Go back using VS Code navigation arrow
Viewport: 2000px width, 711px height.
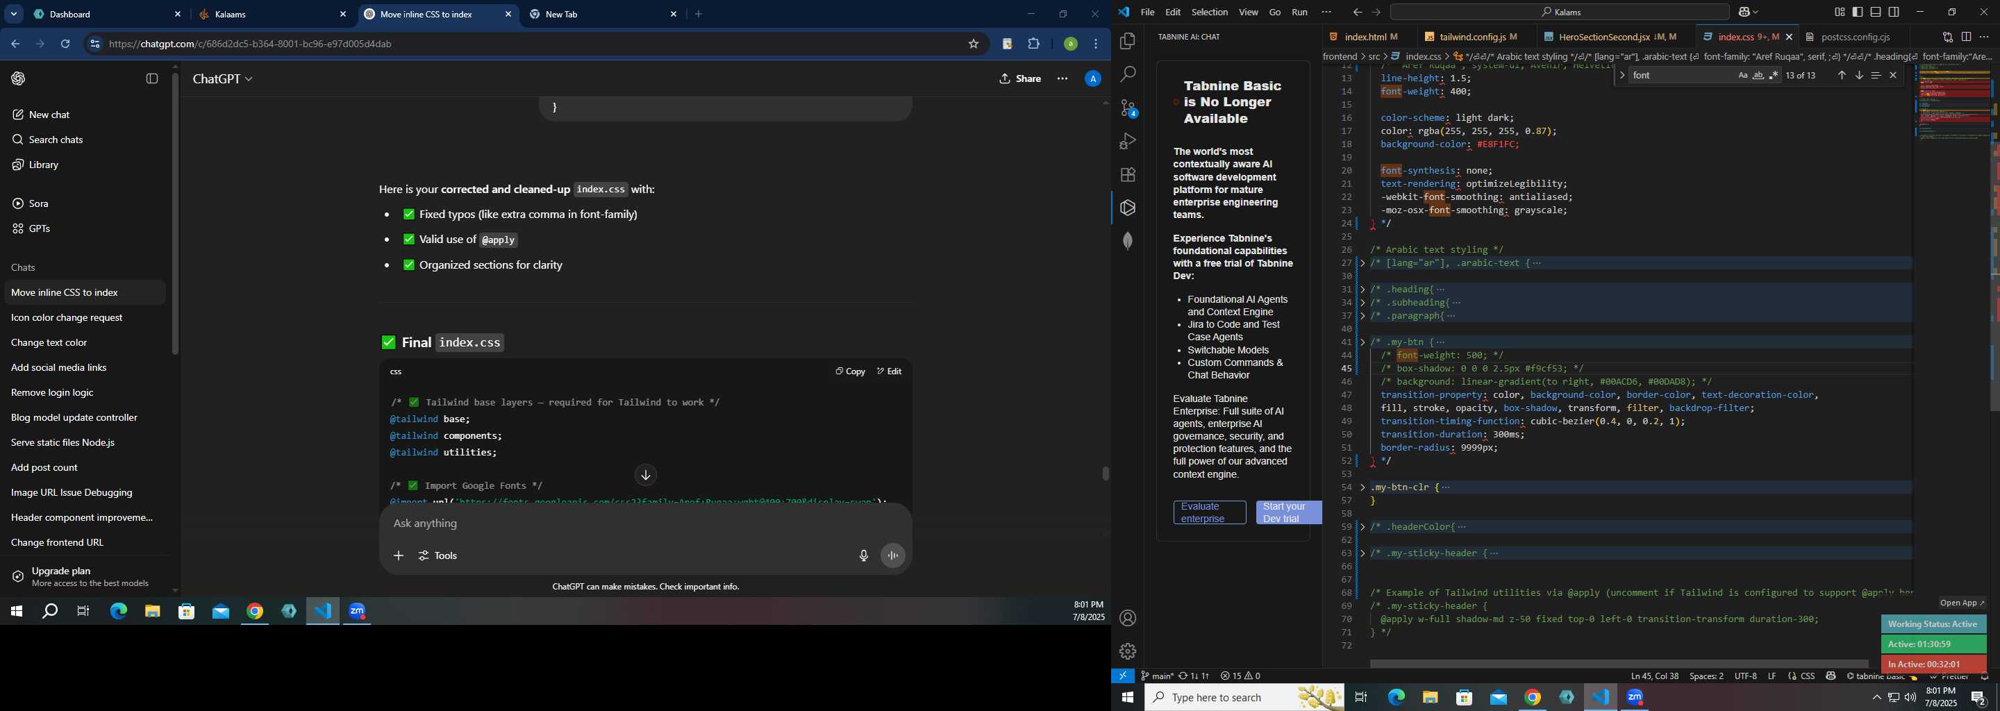click(x=1356, y=12)
